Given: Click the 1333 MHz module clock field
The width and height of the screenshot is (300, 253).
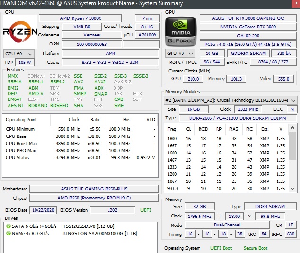Looking at the screenshot, I should [248, 109].
